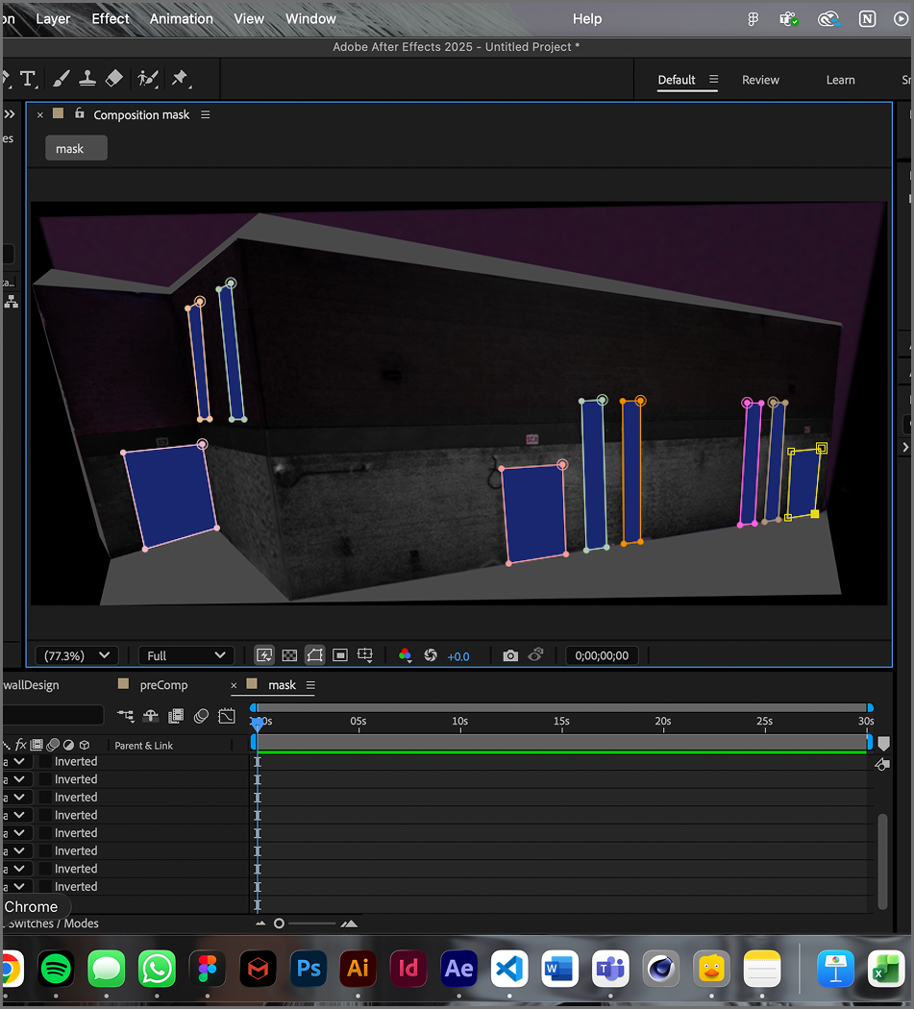This screenshot has width=914, height=1009.
Task: Click the current timecode field showing 0;00;00;00
Action: click(x=602, y=654)
